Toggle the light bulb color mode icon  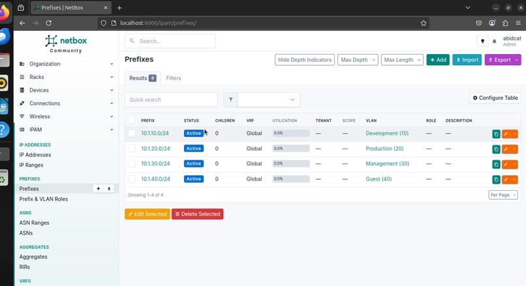(x=482, y=41)
